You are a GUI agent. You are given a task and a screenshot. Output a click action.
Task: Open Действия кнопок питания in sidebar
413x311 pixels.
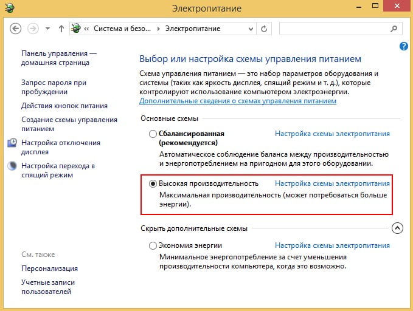click(x=61, y=106)
